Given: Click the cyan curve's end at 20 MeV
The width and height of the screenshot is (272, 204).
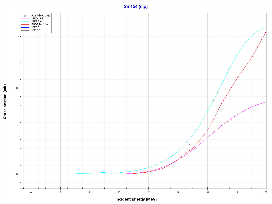Looking at the screenshot, I should click(266, 28).
